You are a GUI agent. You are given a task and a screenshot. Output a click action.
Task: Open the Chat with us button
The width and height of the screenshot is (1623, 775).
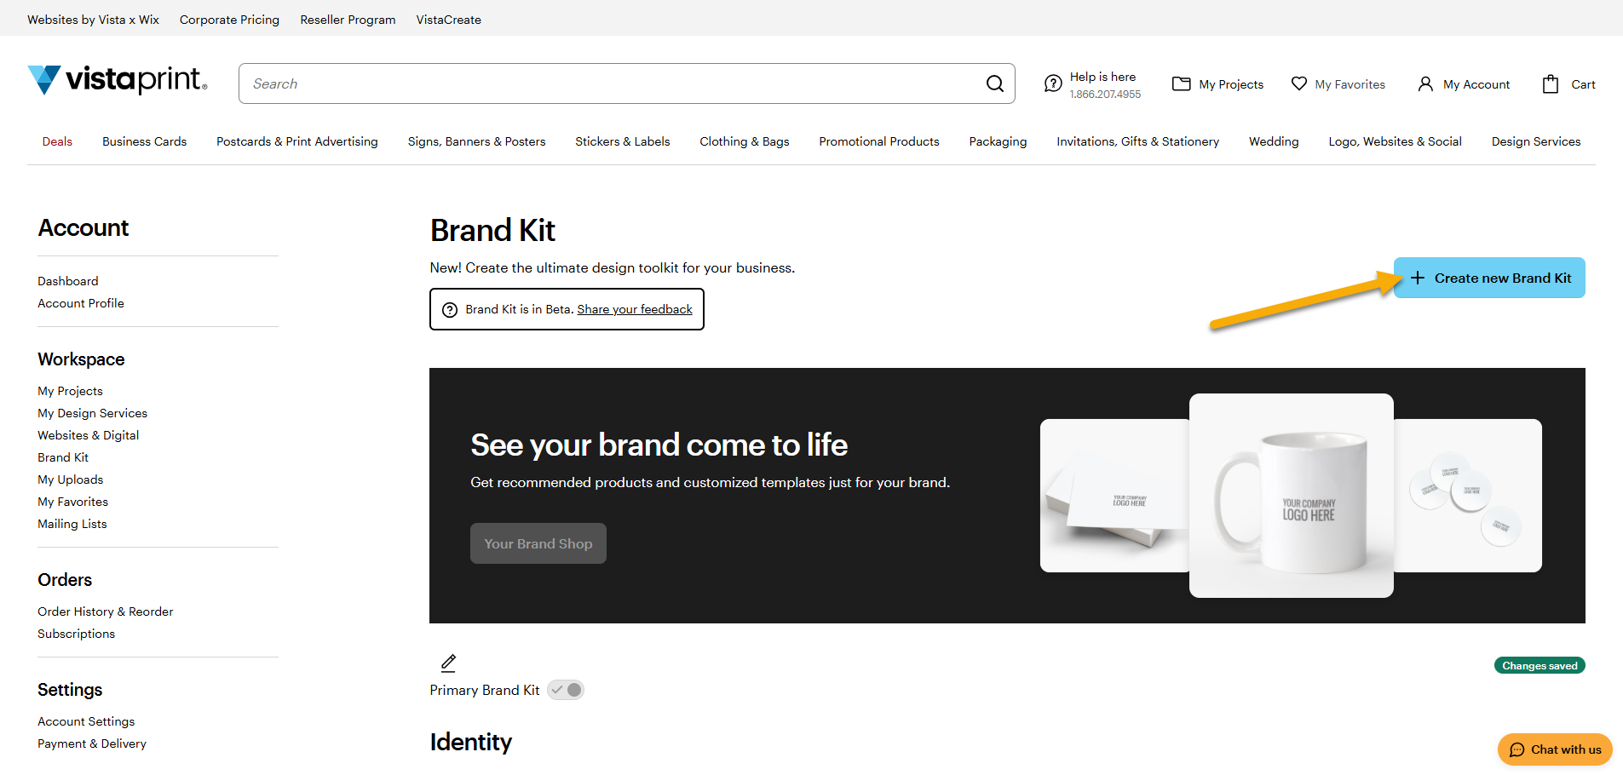tap(1555, 749)
